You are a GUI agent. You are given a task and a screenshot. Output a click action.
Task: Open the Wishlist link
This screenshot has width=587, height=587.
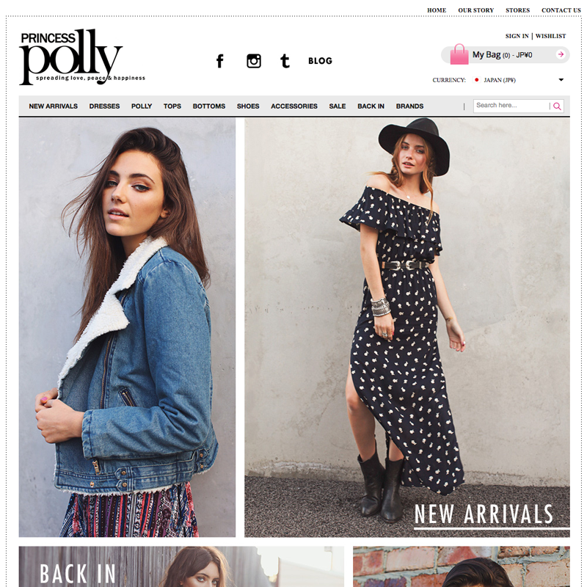pyautogui.click(x=551, y=36)
